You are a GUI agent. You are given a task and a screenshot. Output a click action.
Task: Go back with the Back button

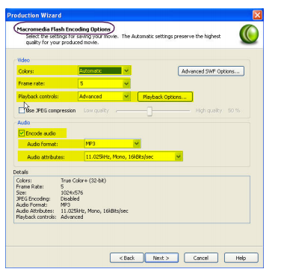point(127,258)
